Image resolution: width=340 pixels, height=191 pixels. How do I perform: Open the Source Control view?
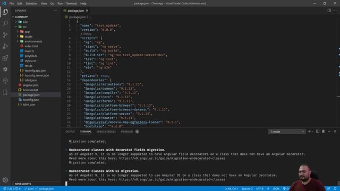click(5, 34)
